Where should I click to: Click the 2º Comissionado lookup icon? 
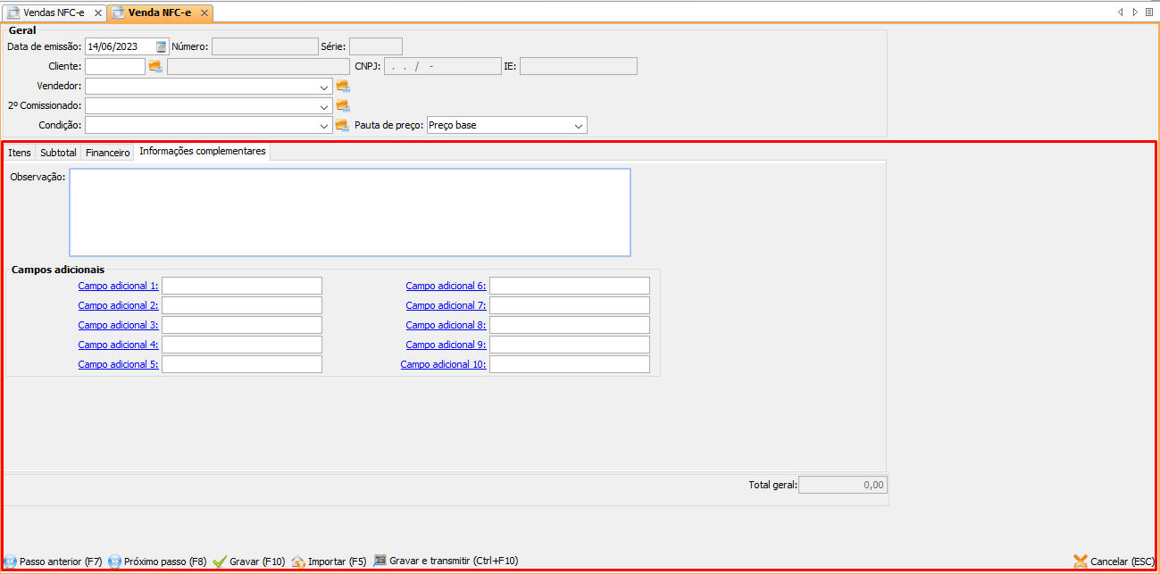[342, 105]
